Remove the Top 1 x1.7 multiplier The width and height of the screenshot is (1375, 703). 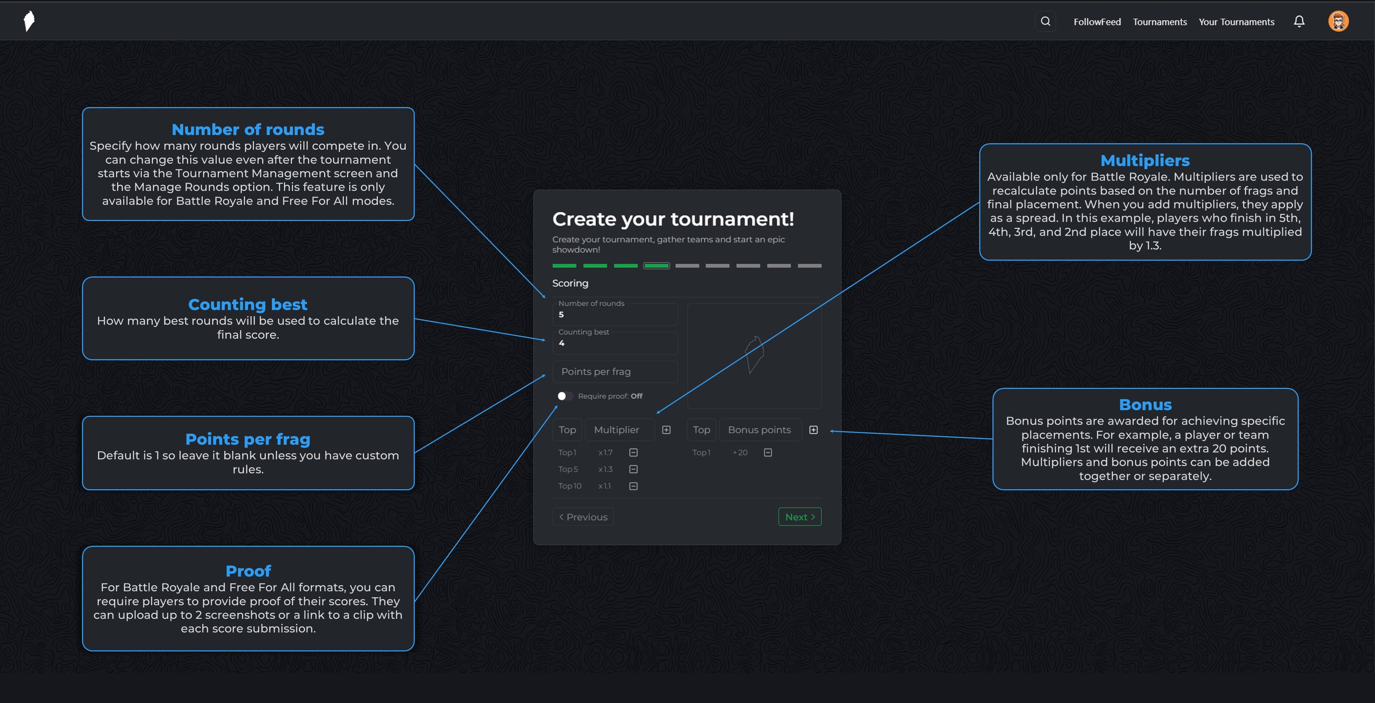point(633,453)
